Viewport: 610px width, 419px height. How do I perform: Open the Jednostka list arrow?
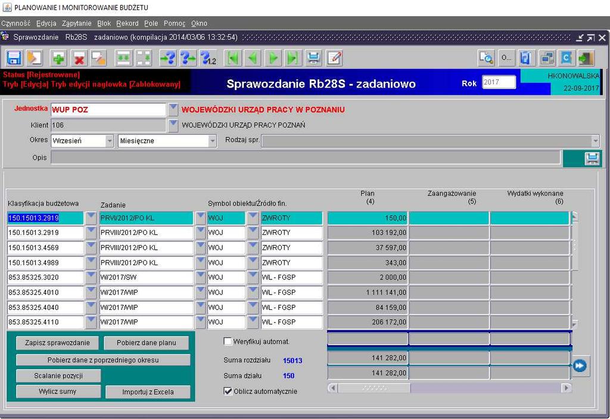coord(173,108)
